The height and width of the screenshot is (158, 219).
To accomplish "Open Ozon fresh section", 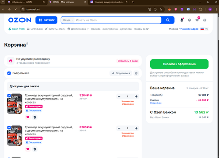I will point(17,29).
